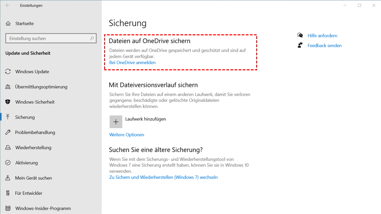Open Windows Update settings page

pos(32,72)
